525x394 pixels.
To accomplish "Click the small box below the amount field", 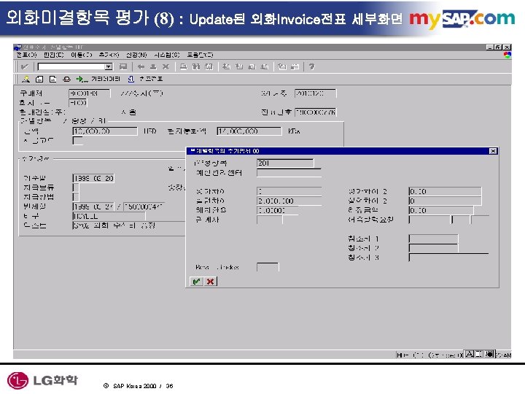I will [x=78, y=140].
